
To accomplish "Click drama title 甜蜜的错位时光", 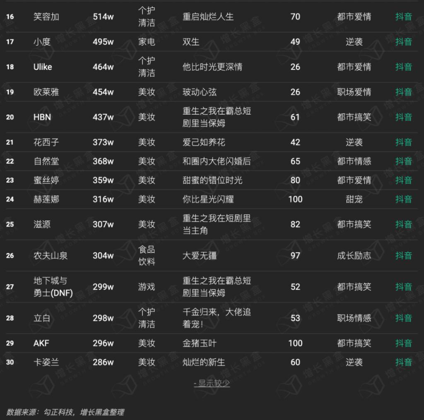I will click(212, 180).
